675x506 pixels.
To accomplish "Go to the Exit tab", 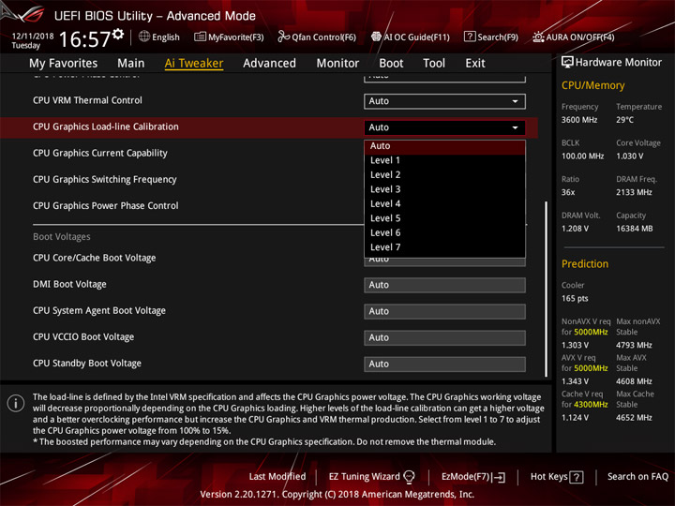I will (x=474, y=64).
